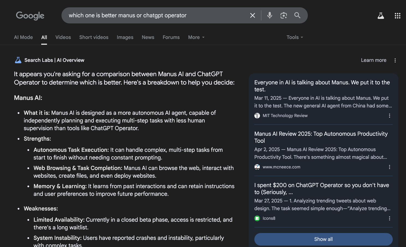Expand the More dropdown
The image size is (406, 247).
coord(196,37)
